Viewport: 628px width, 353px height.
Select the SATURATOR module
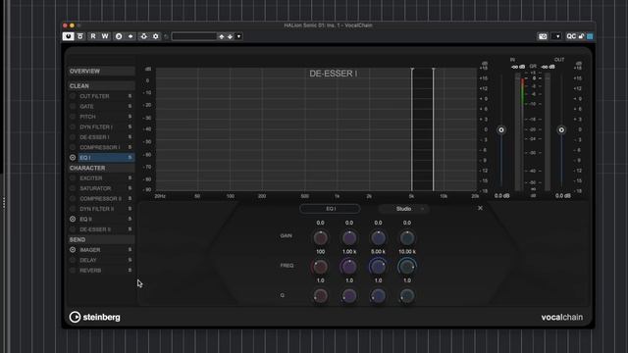95,188
